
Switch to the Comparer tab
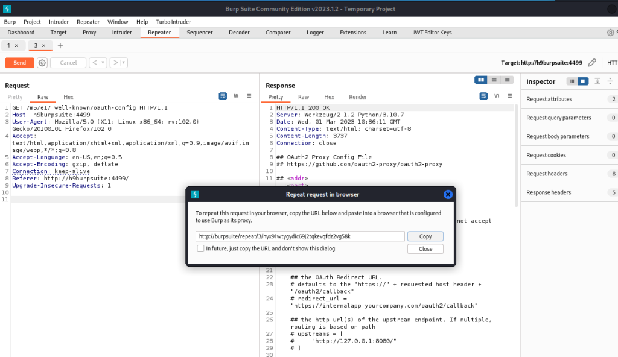click(278, 33)
